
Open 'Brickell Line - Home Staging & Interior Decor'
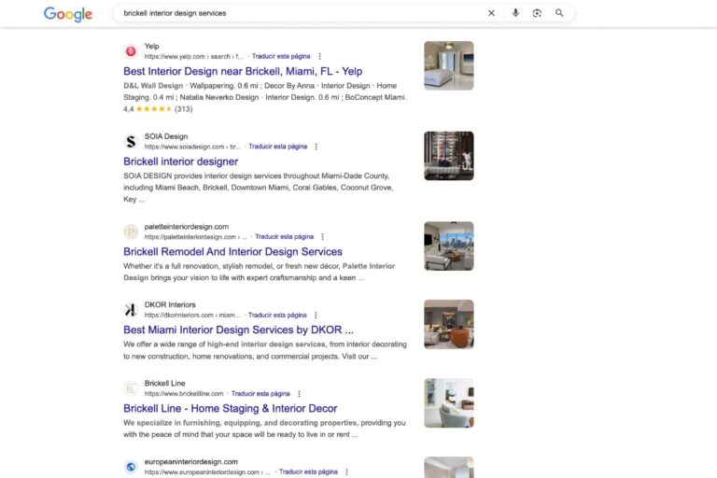point(230,409)
